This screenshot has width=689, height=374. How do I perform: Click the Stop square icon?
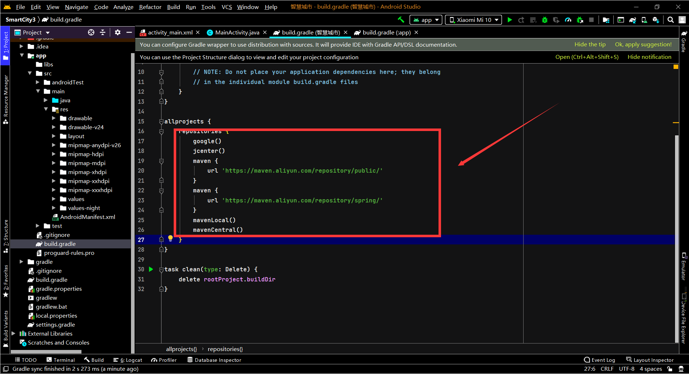coord(591,20)
